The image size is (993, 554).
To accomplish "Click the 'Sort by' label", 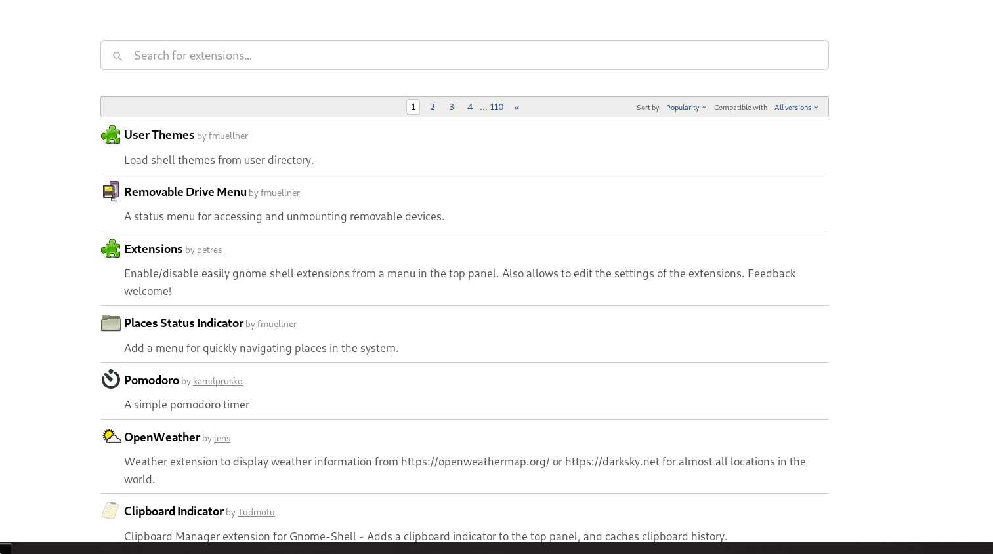I will point(648,108).
